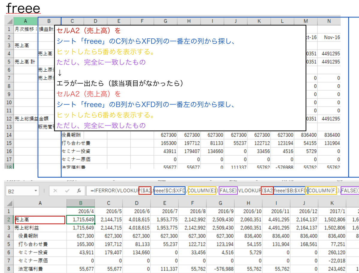Select column E header in upper freee sheet
Screen dimensions: 359x273
[119, 21]
